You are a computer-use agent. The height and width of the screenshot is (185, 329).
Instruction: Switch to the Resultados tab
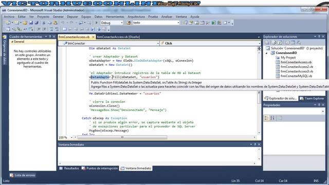tap(69, 168)
